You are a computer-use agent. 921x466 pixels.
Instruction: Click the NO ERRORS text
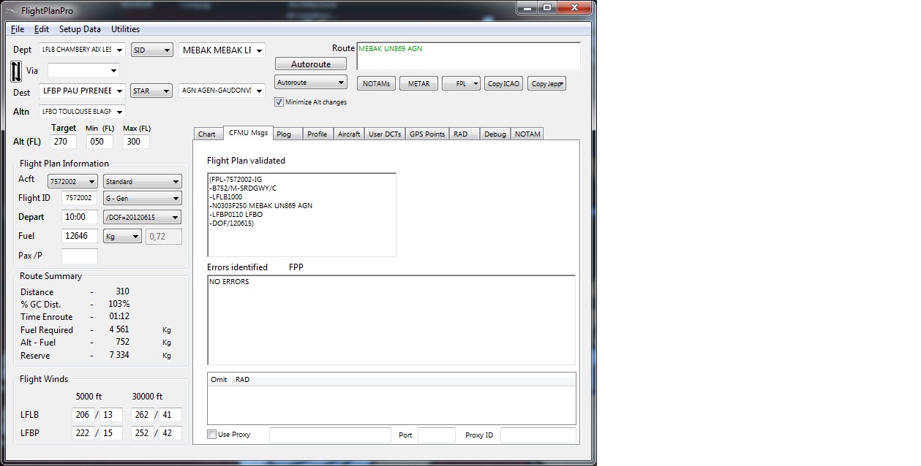(229, 282)
